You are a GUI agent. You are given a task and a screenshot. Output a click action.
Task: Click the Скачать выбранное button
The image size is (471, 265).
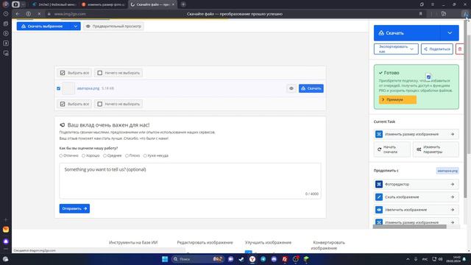click(44, 26)
